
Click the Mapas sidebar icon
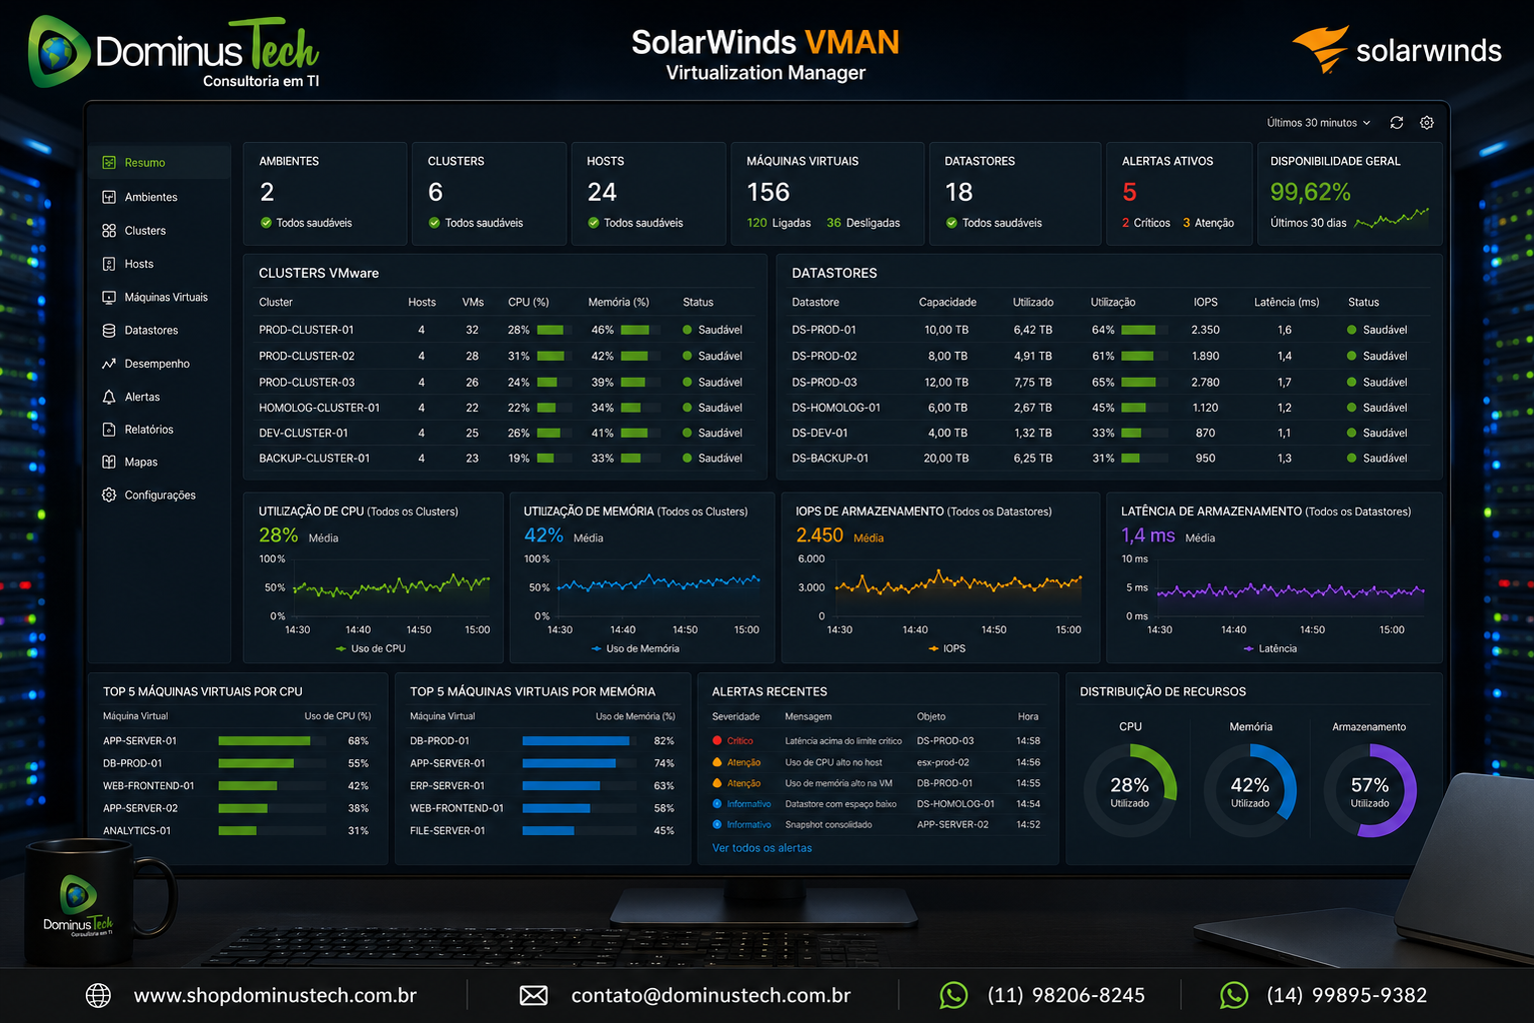109,462
